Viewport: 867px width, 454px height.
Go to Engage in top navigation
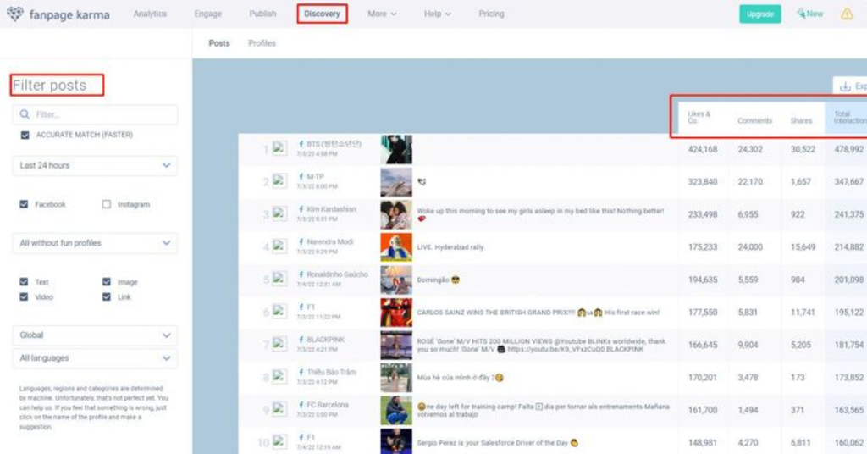pos(208,14)
